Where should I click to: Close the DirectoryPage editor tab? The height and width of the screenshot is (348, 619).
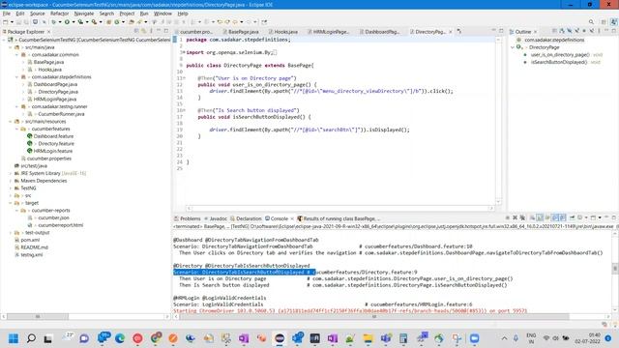451,32
